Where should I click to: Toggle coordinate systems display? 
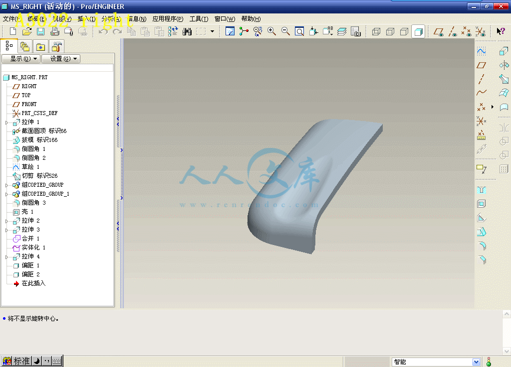[x=481, y=31]
